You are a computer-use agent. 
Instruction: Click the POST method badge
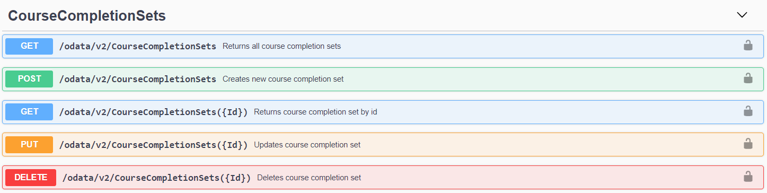(x=29, y=79)
